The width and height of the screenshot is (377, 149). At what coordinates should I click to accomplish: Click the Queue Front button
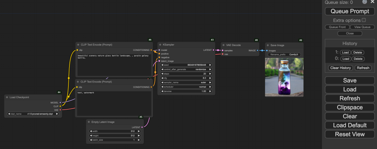(337, 27)
